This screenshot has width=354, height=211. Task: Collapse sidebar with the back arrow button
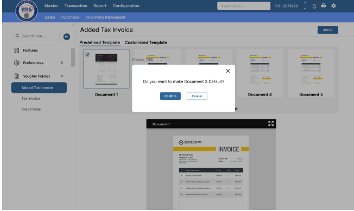coord(67,36)
